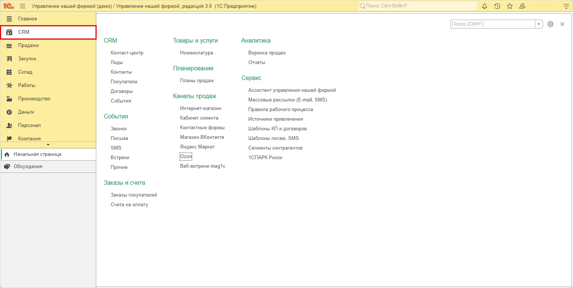Click the Персонал people icon

click(10, 125)
